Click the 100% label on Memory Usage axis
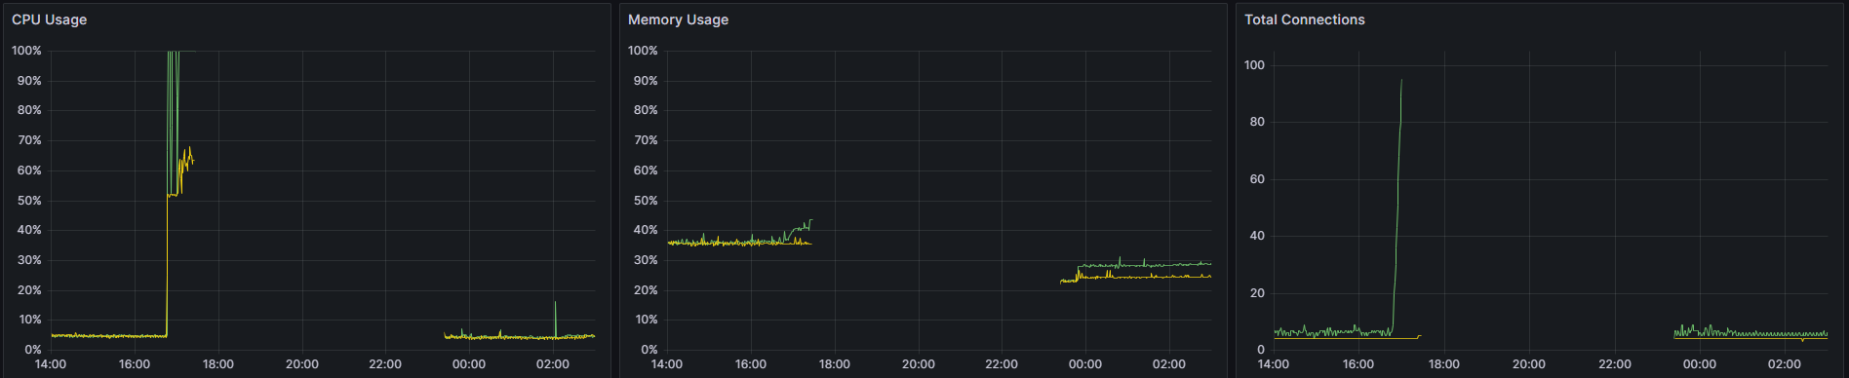 (x=643, y=51)
